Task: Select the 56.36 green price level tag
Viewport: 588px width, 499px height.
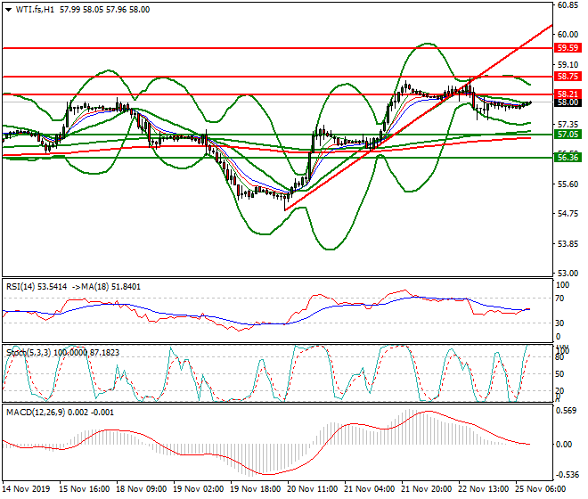Action: (568, 157)
